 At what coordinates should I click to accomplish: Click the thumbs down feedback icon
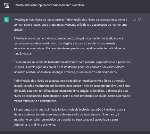(x=139, y=19)
